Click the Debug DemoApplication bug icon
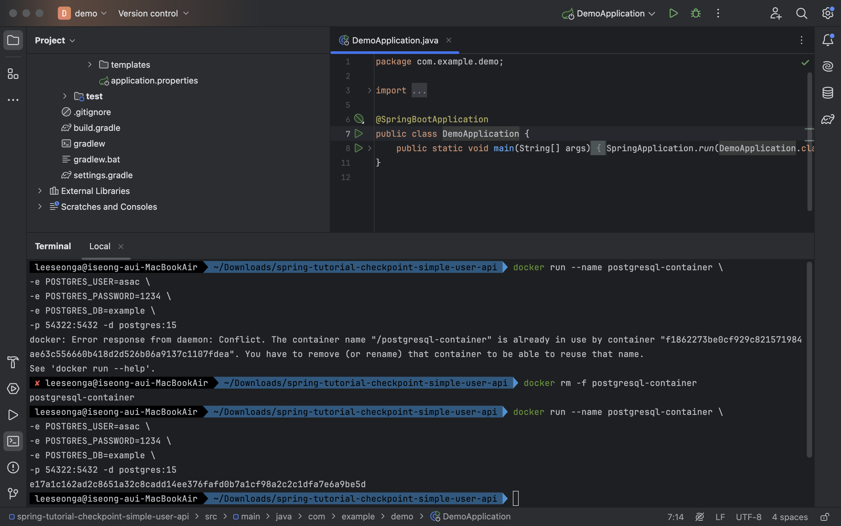This screenshot has height=526, width=841. 695,13
